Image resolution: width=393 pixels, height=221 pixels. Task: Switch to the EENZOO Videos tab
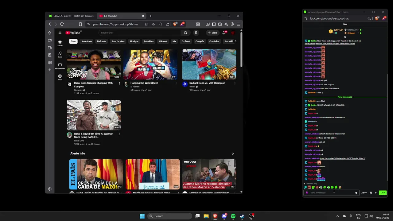71,16
